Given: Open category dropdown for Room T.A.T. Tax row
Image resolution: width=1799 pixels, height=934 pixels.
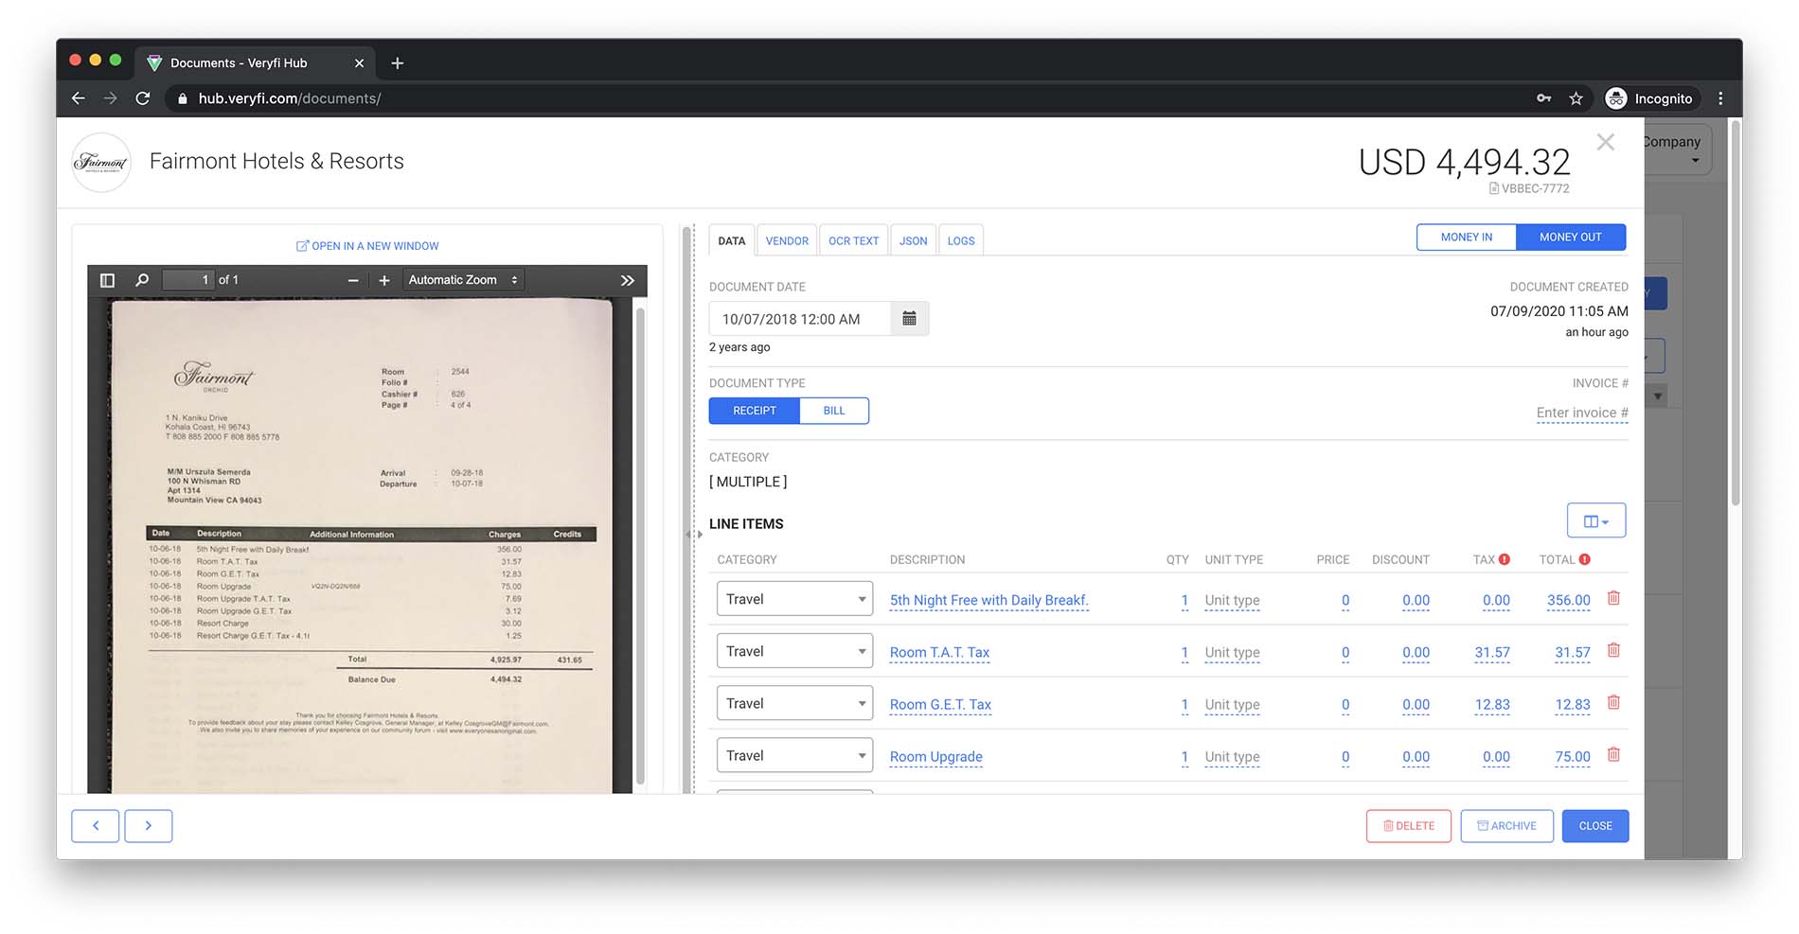Looking at the screenshot, I should (x=794, y=651).
